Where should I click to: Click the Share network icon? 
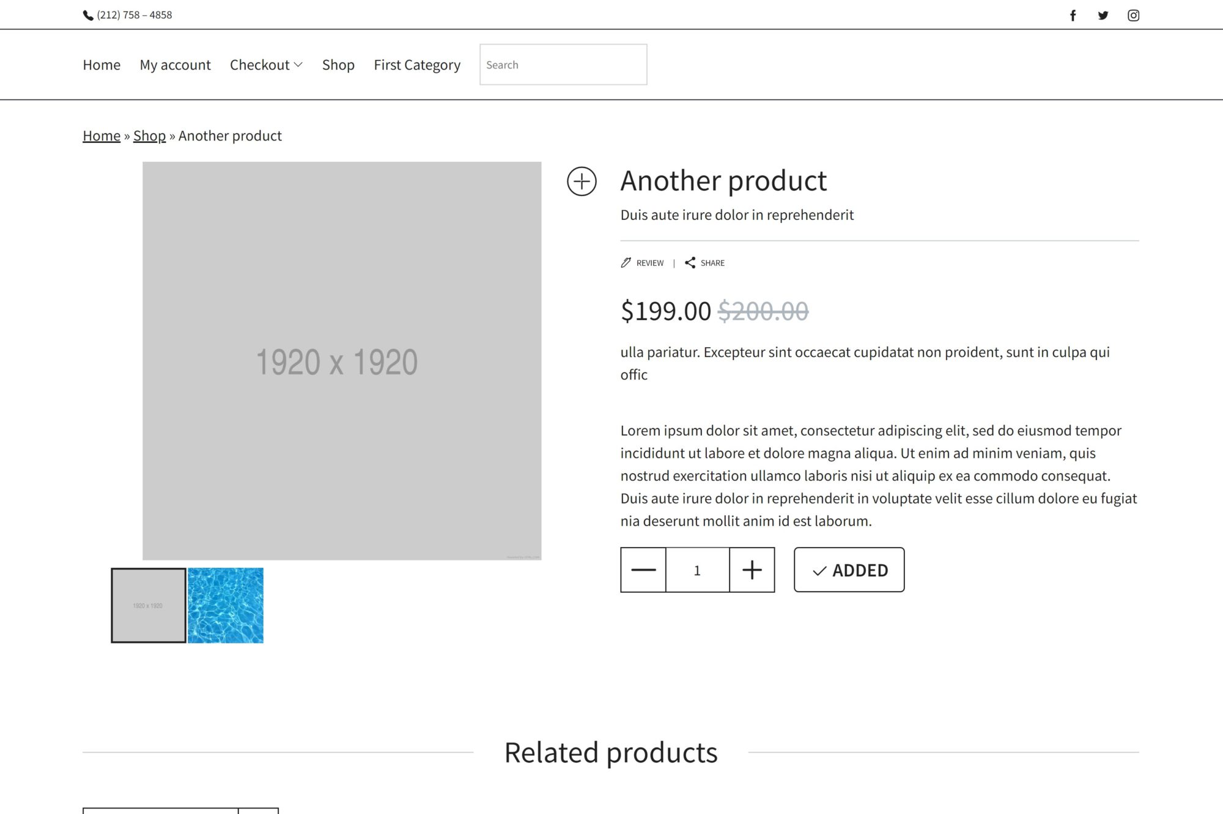(690, 263)
